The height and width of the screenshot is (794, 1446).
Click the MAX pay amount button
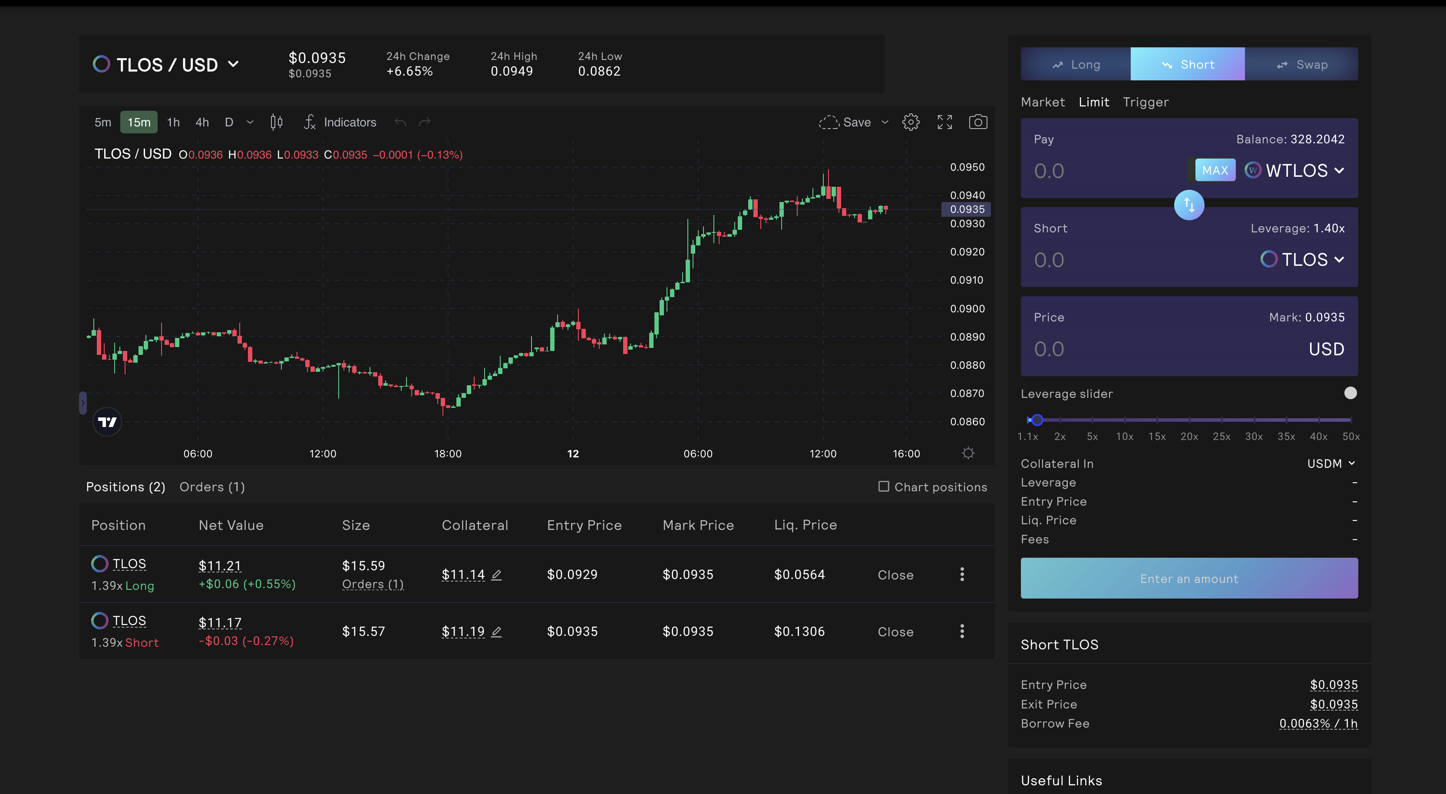pyautogui.click(x=1215, y=170)
